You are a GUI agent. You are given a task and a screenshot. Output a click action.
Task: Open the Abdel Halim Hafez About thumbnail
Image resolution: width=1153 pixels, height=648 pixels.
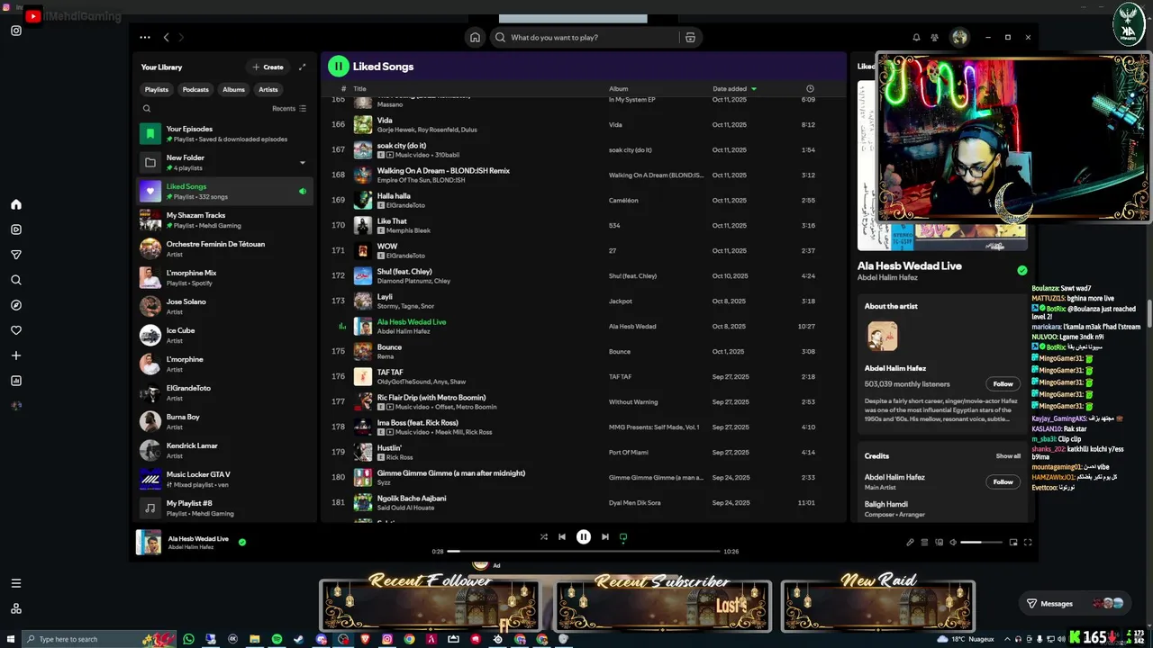tap(883, 336)
